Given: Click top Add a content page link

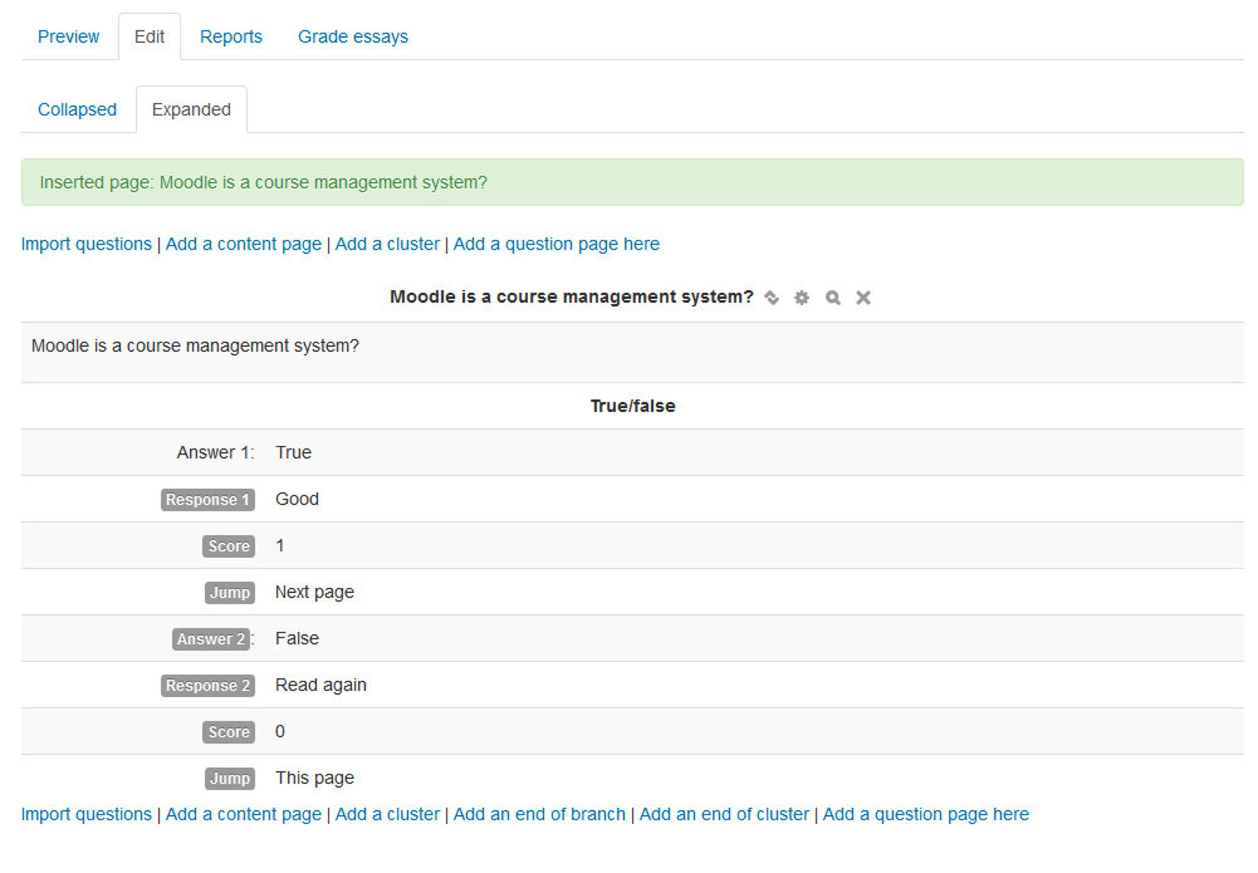Looking at the screenshot, I should [x=243, y=244].
